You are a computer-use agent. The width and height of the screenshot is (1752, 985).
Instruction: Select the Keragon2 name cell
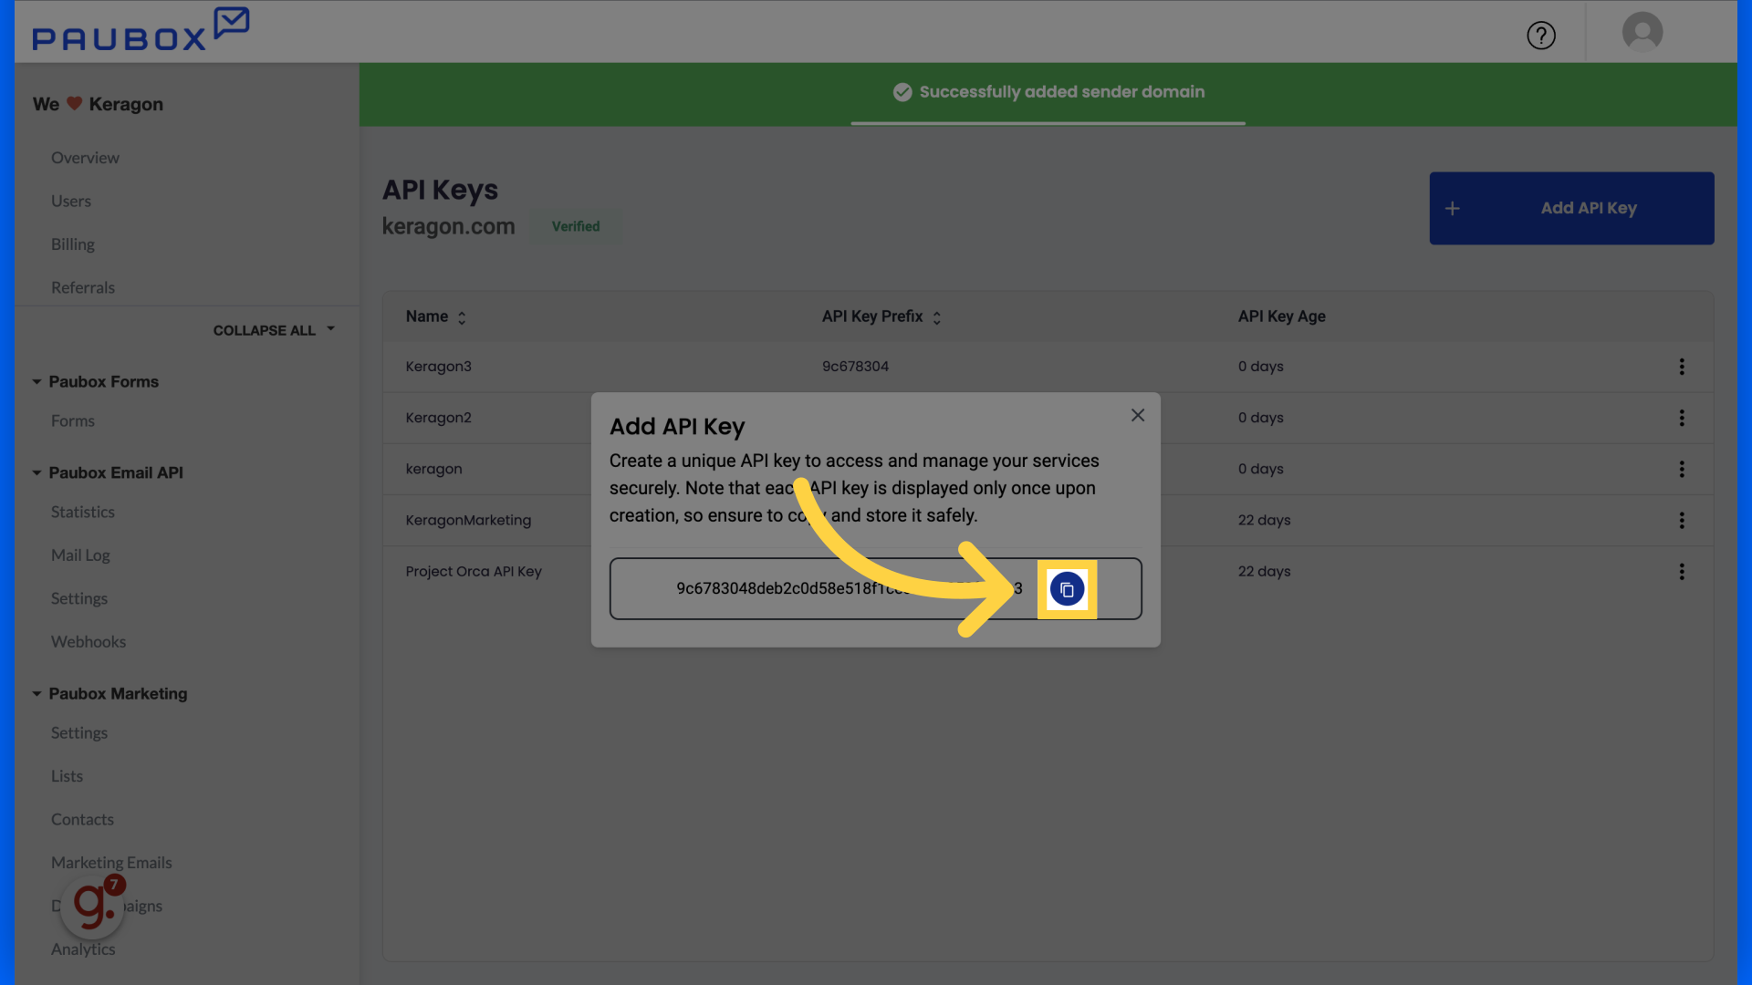click(439, 418)
